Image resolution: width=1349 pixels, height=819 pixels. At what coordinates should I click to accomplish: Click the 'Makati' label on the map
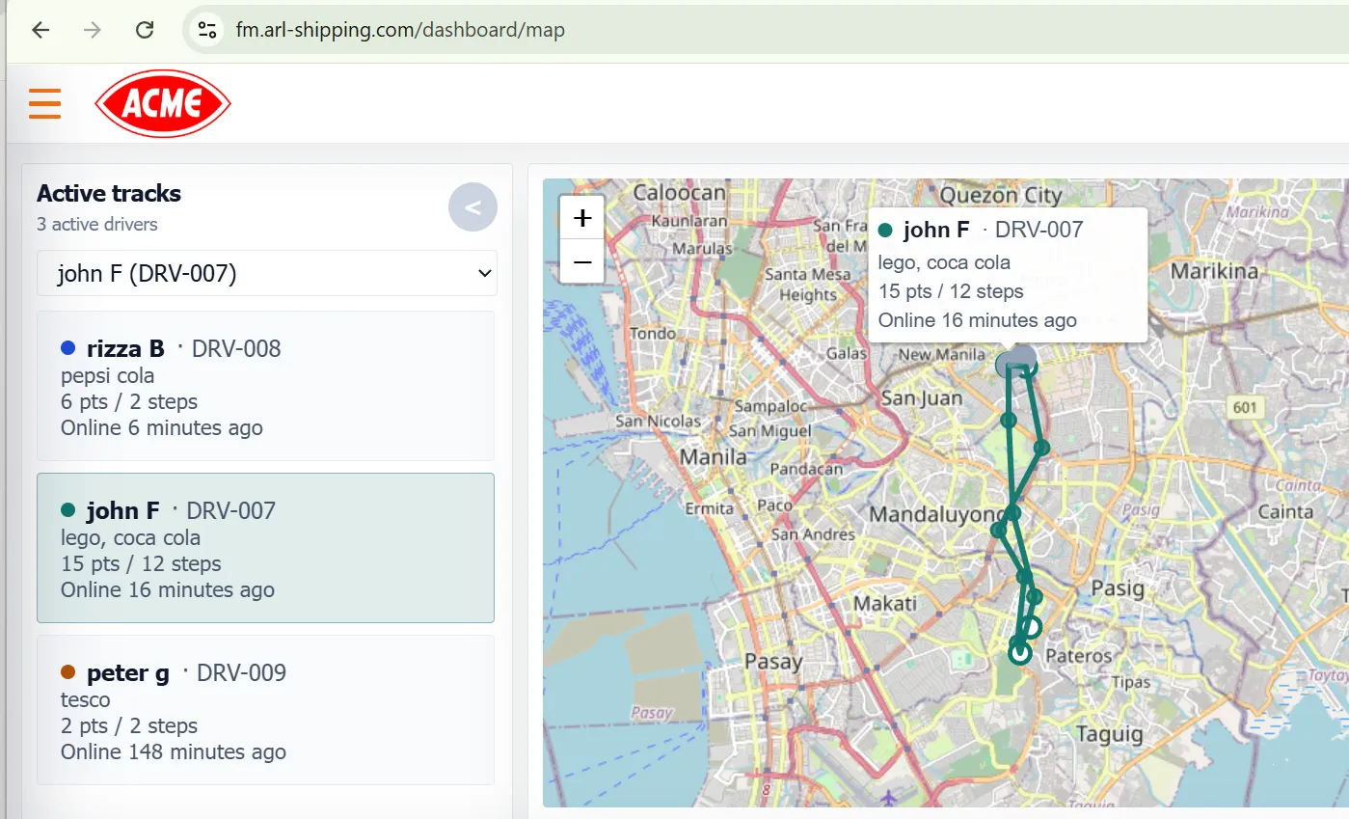tap(885, 604)
